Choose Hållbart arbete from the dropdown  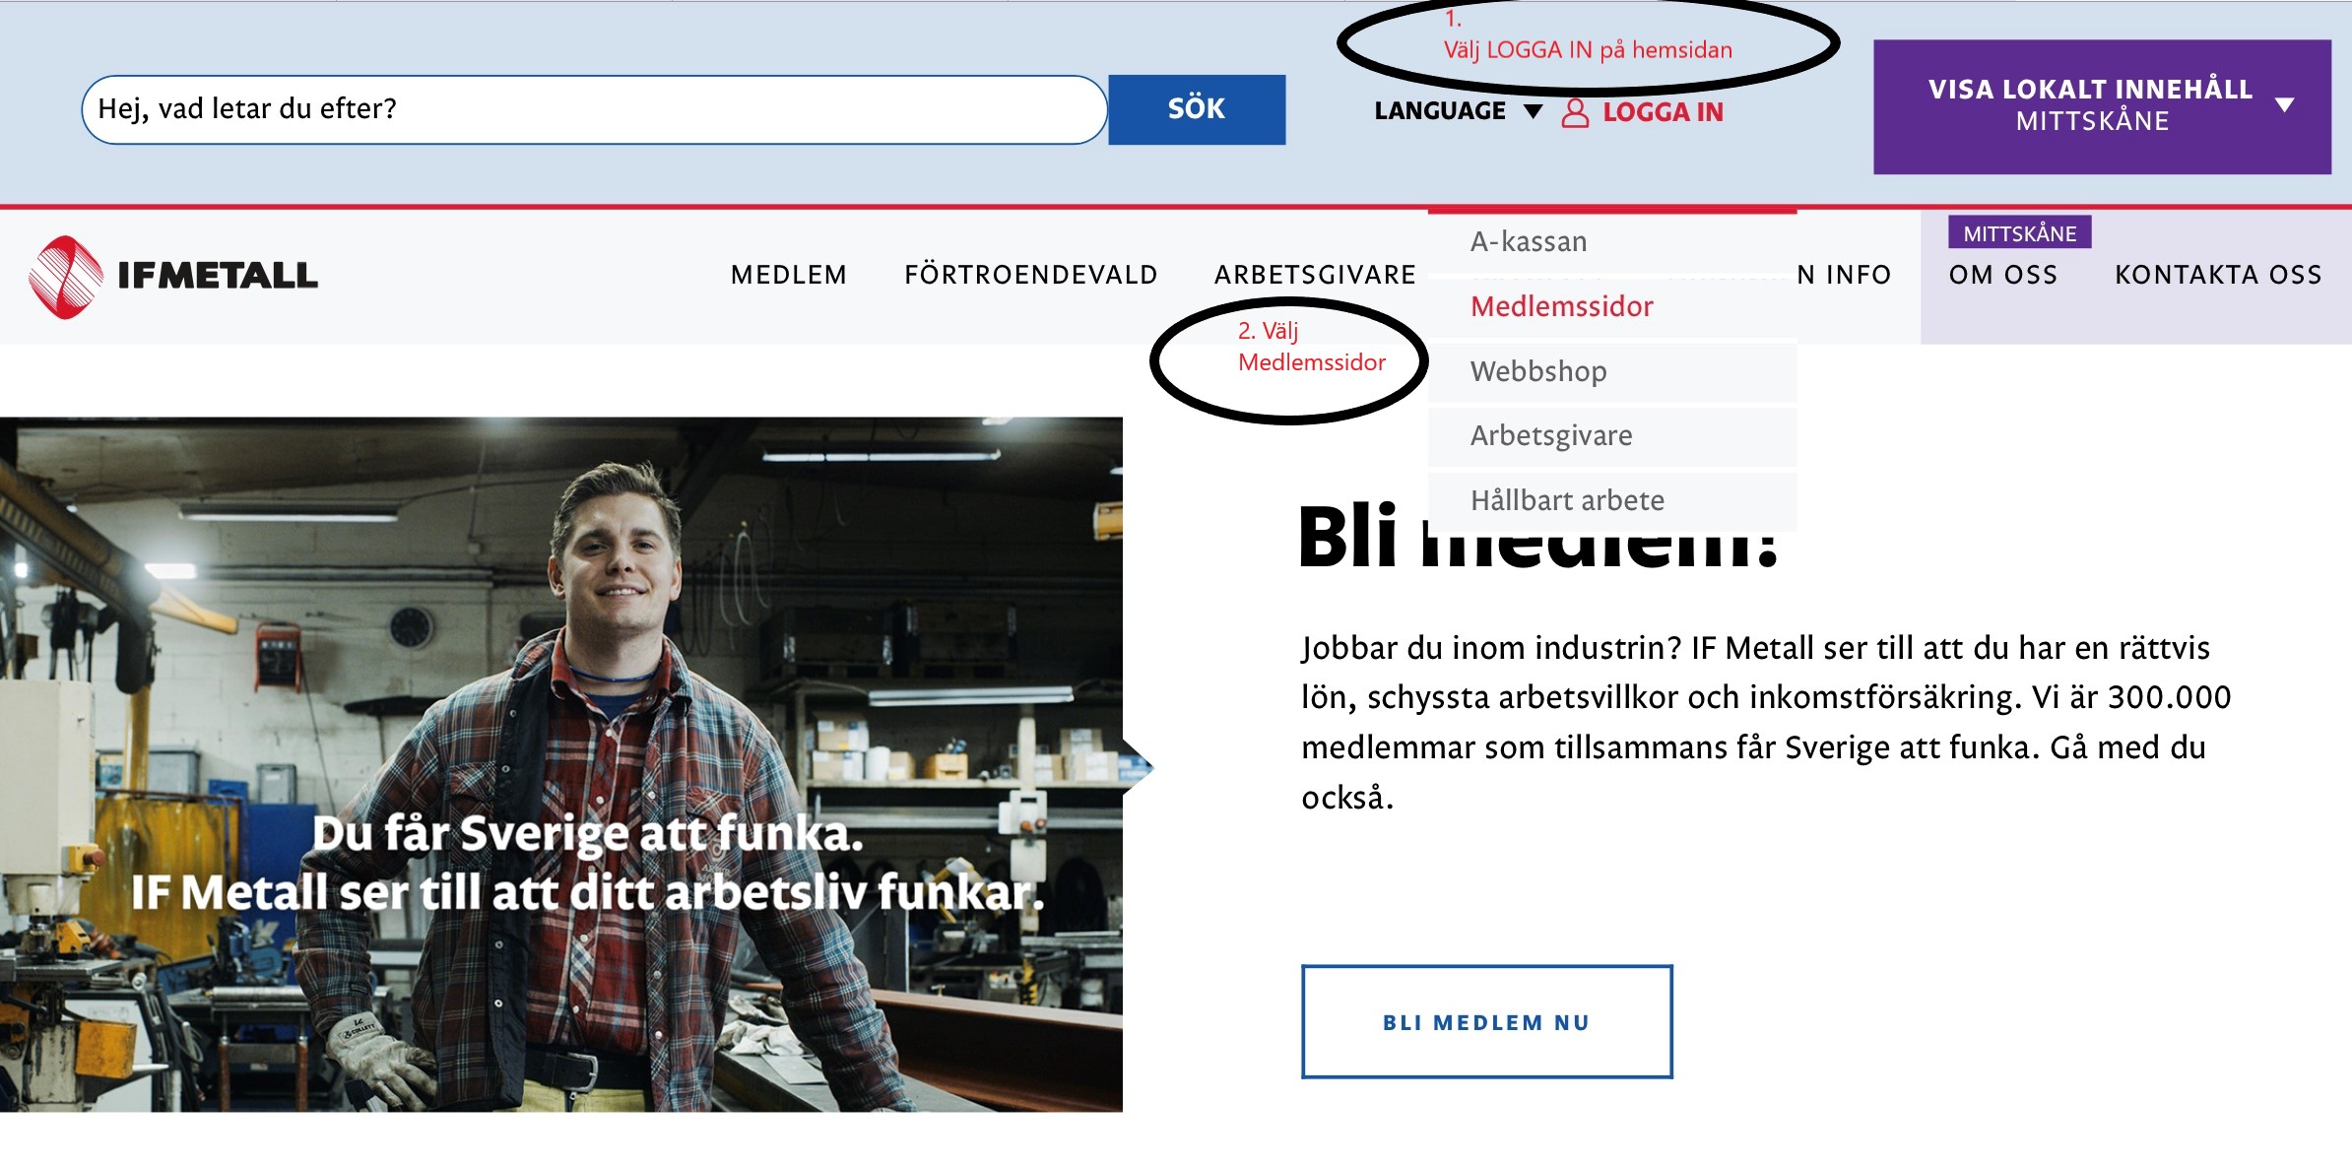1566,500
